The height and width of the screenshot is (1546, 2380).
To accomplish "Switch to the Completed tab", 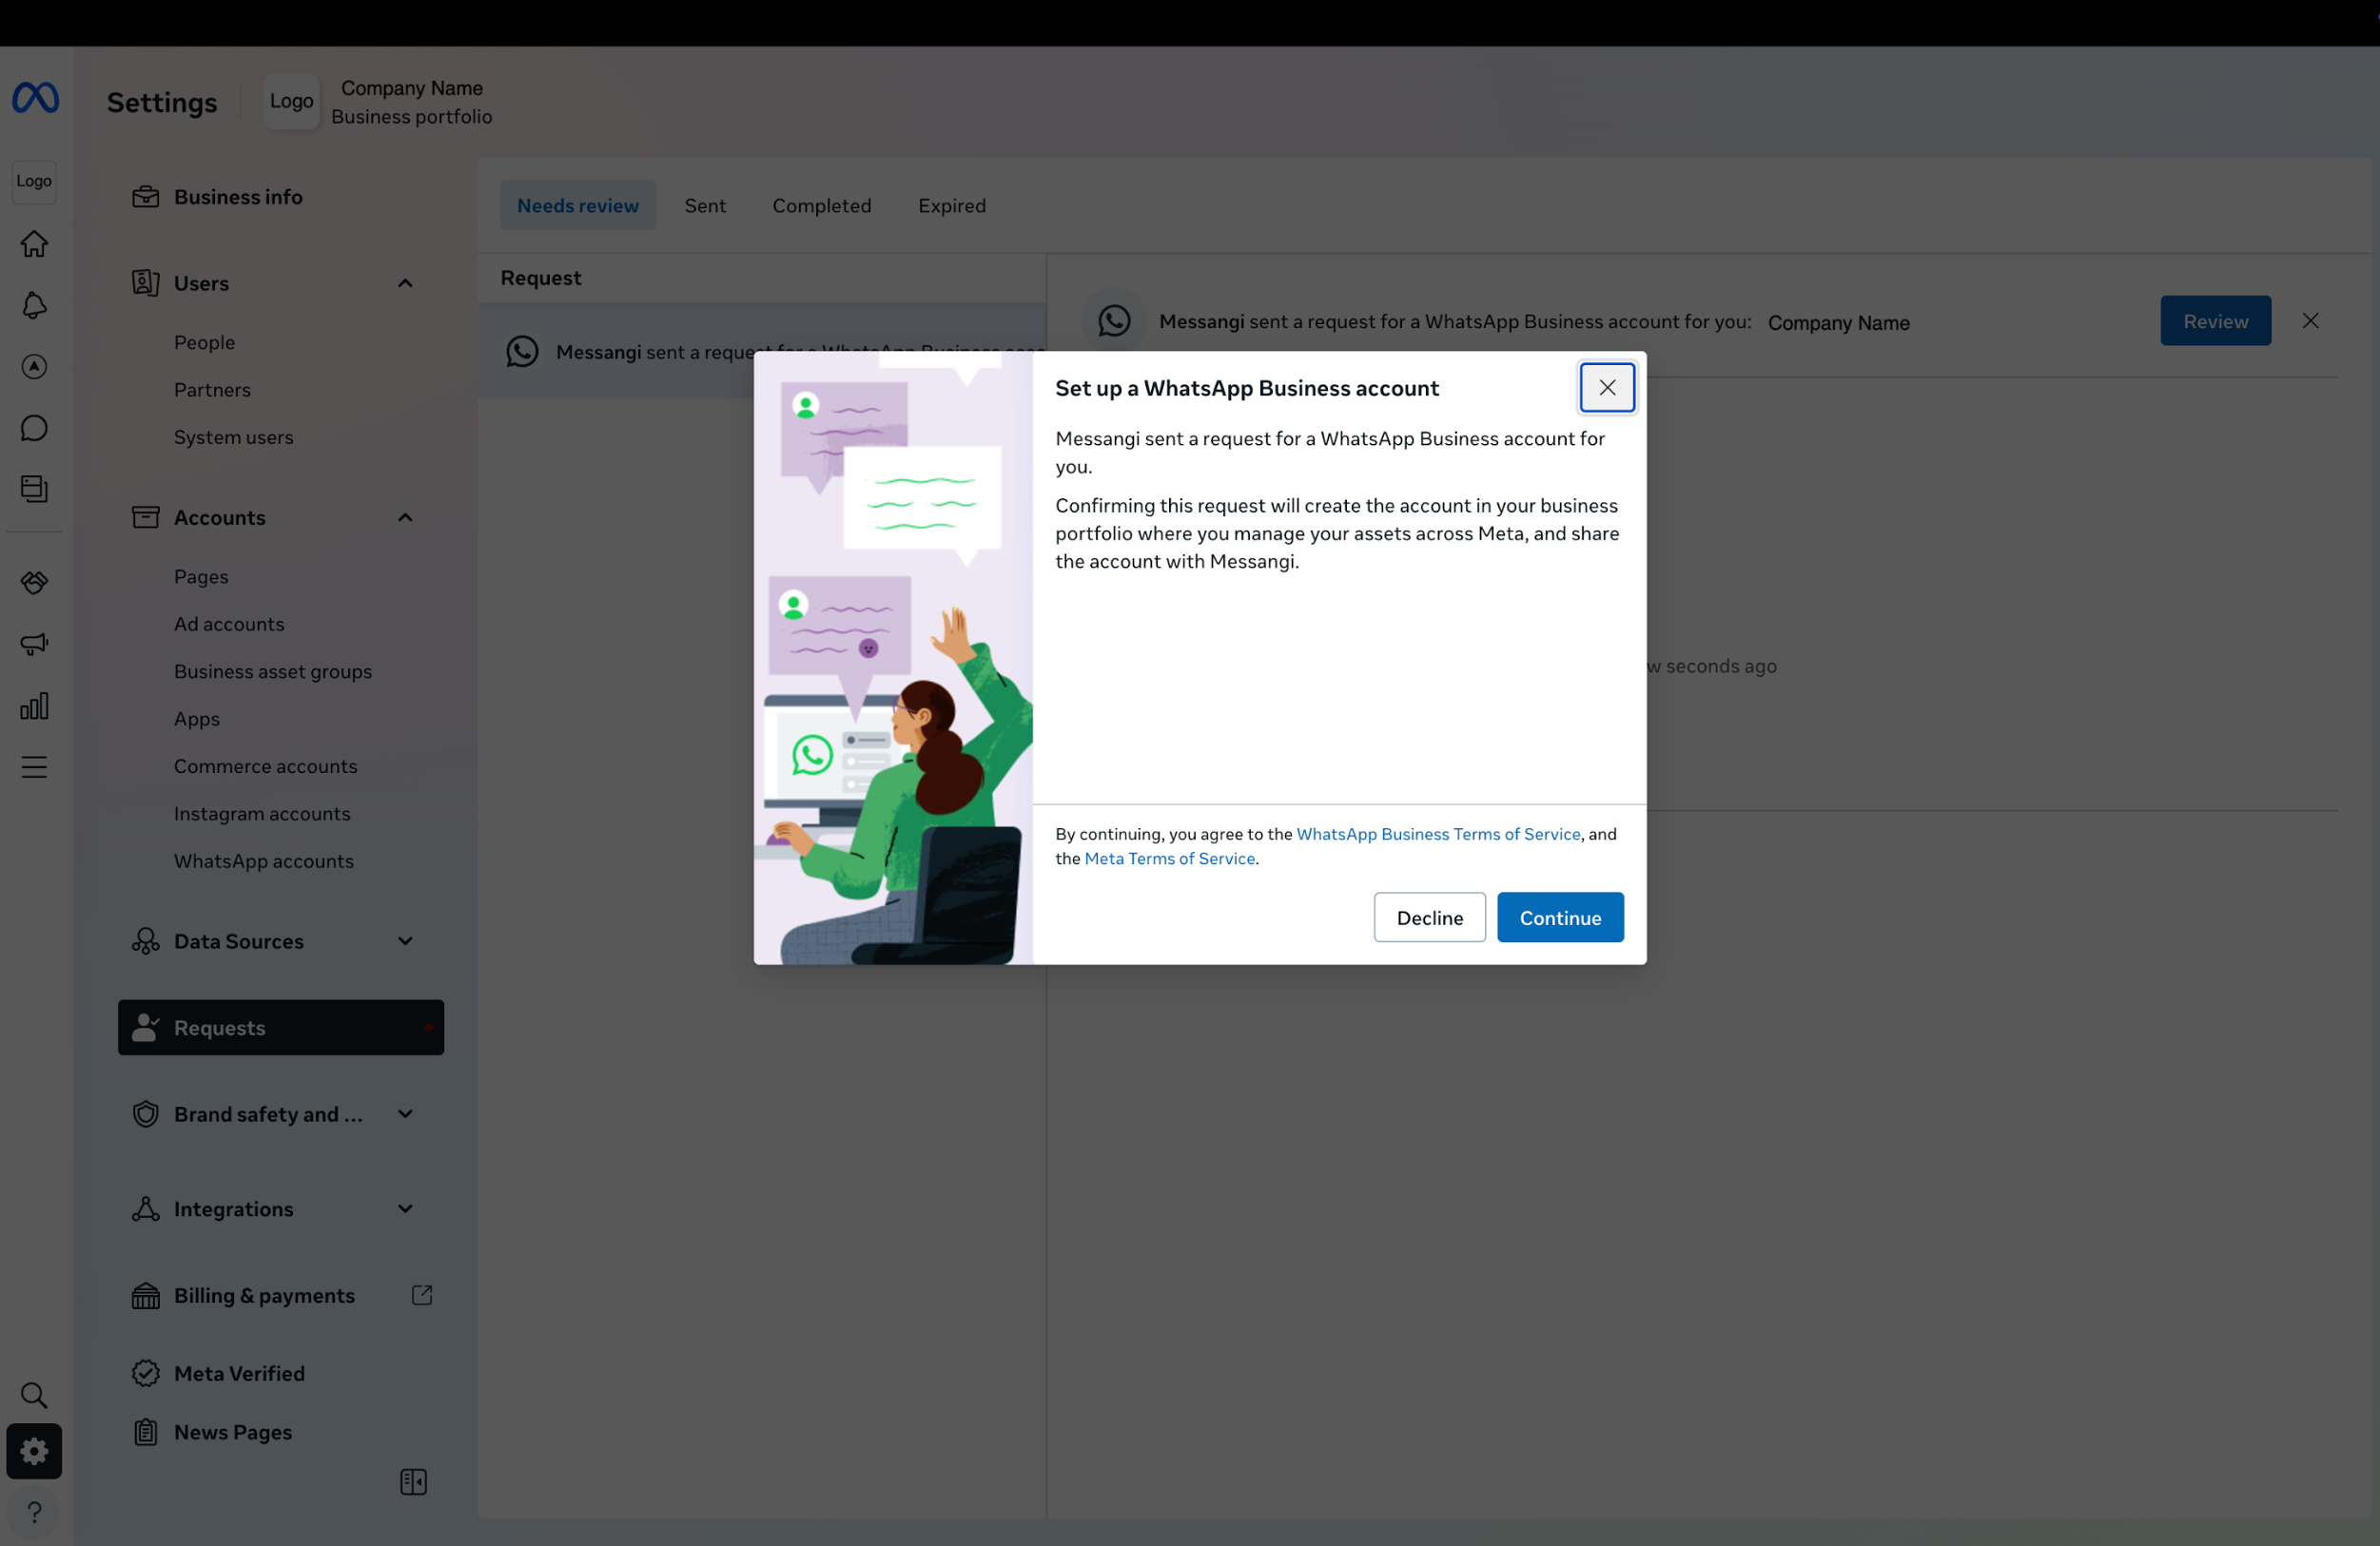I will click(821, 206).
